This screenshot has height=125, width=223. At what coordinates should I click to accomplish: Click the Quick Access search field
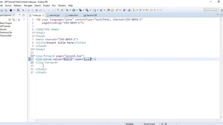point(210,10)
